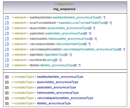Select the mg_sequence class title
130x108 pixels.
pyautogui.click(x=64, y=9)
